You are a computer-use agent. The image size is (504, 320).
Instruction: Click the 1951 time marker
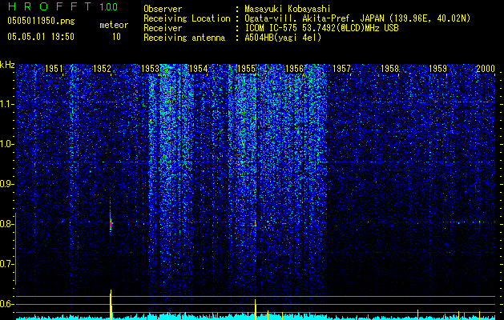tap(54, 69)
